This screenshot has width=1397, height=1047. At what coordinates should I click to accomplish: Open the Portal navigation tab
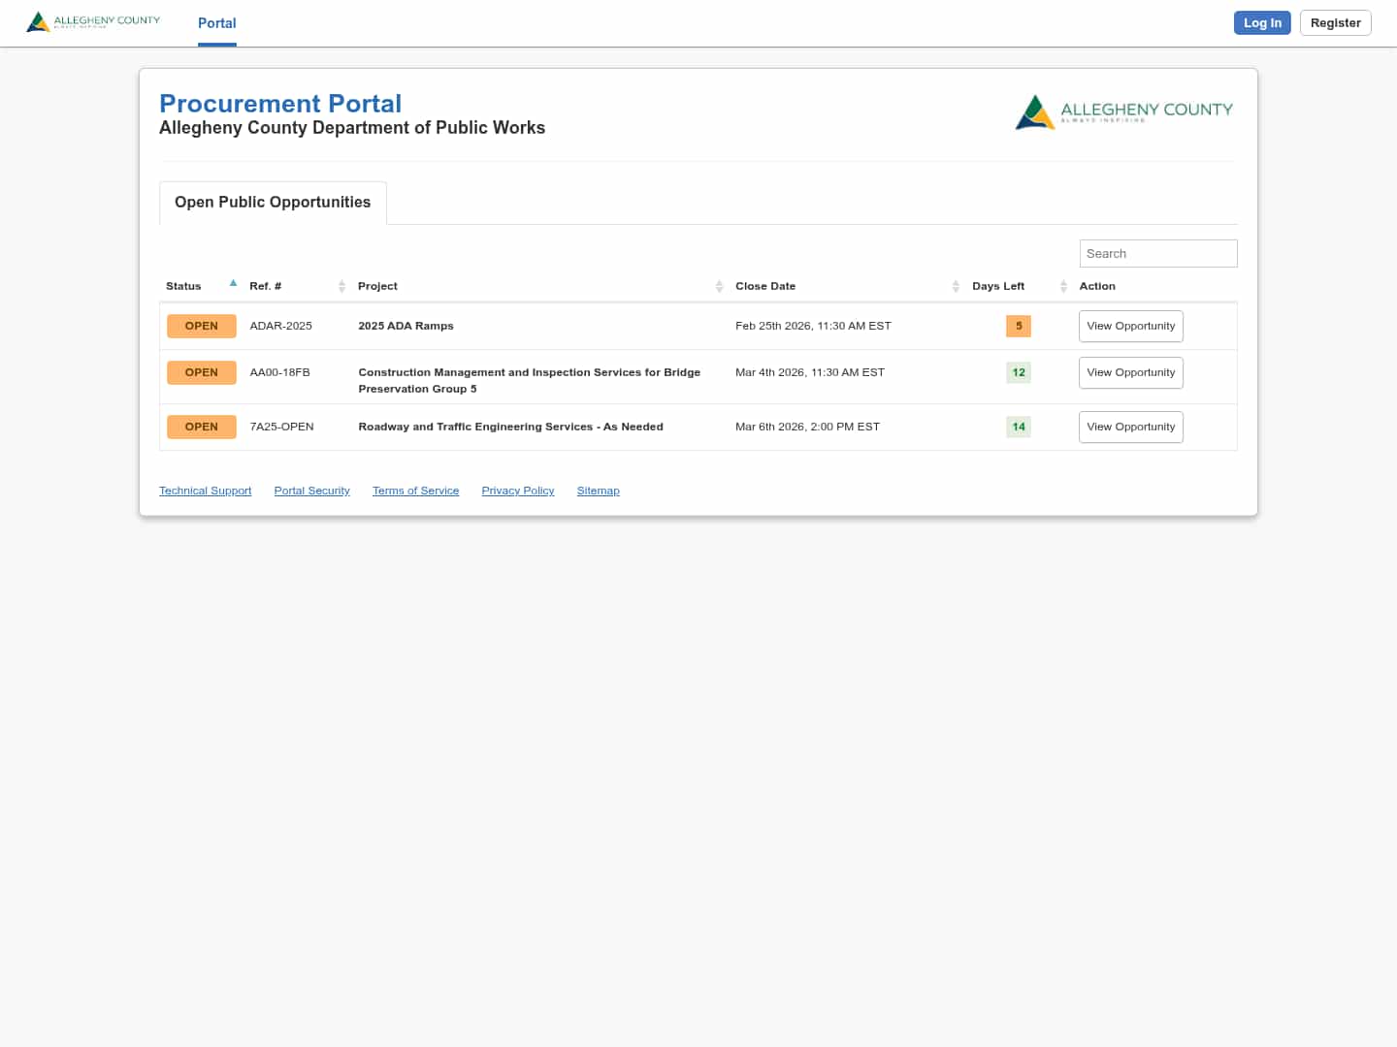[x=216, y=23]
